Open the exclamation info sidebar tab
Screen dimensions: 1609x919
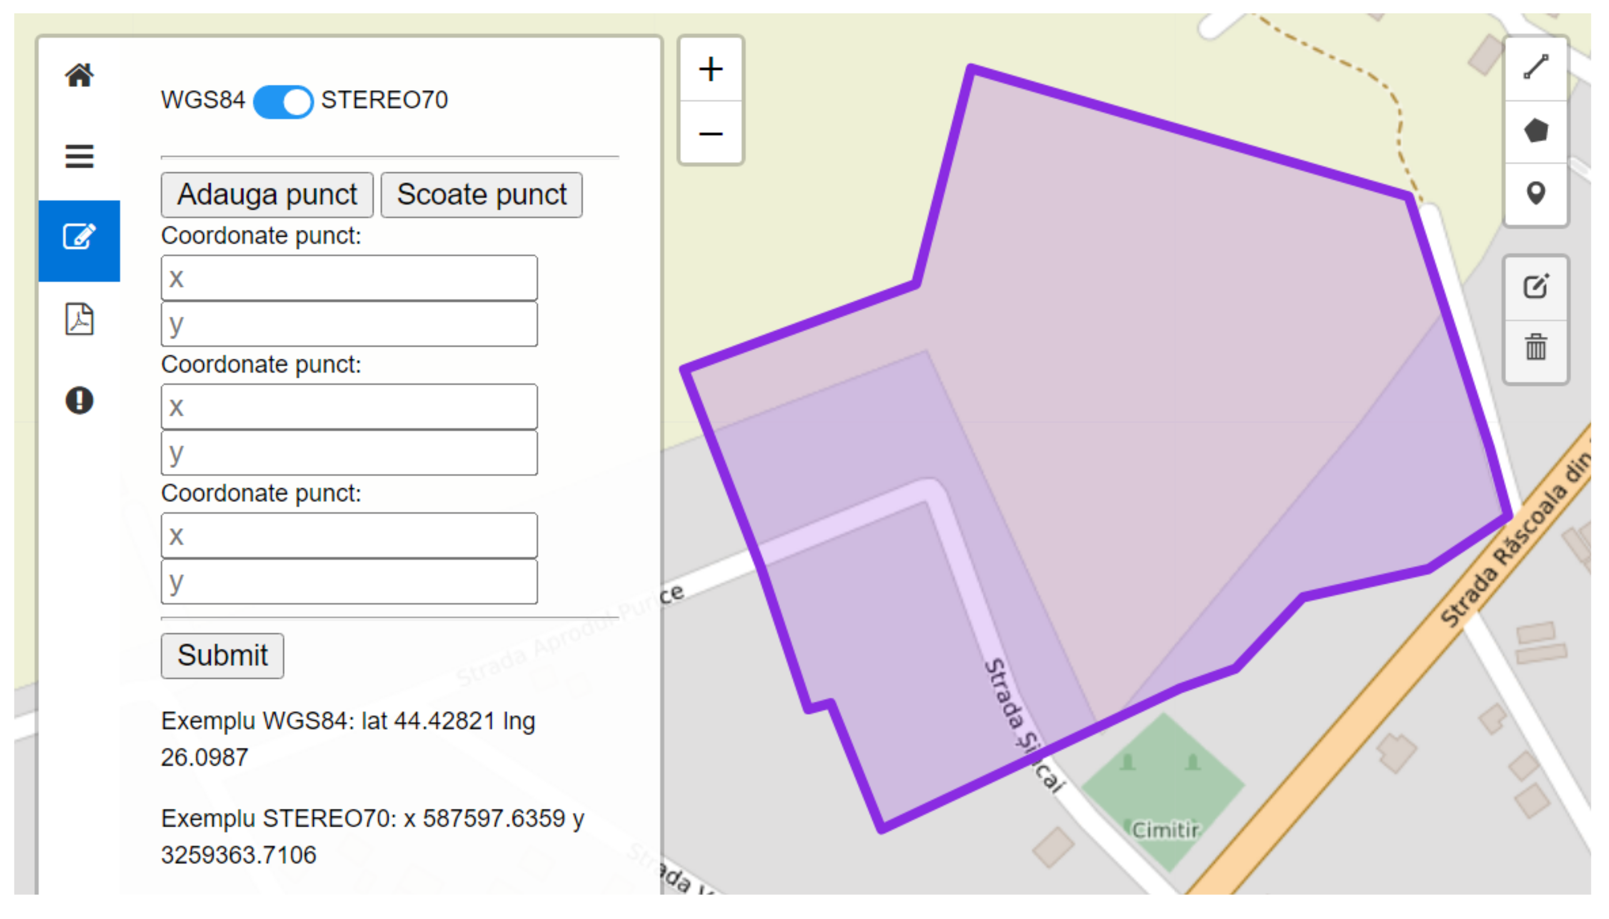[x=79, y=400]
